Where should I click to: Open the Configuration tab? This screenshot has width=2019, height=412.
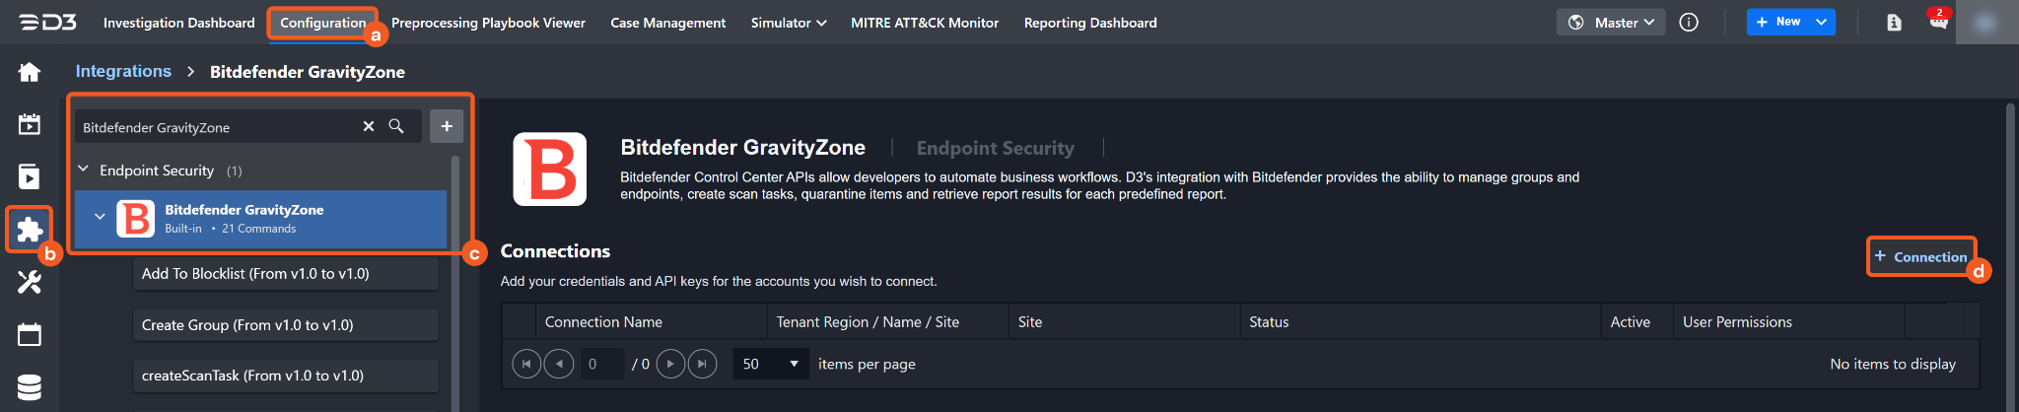coord(322,23)
